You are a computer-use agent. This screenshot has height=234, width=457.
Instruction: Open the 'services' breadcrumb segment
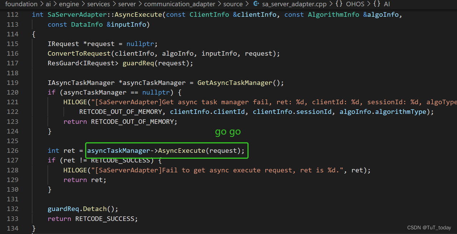(x=99, y=4)
